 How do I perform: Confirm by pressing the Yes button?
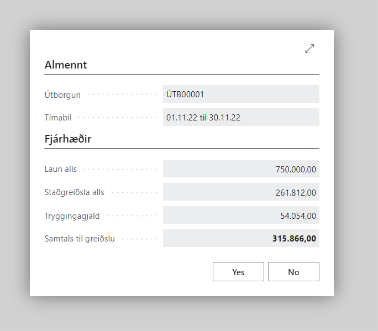[x=238, y=272]
